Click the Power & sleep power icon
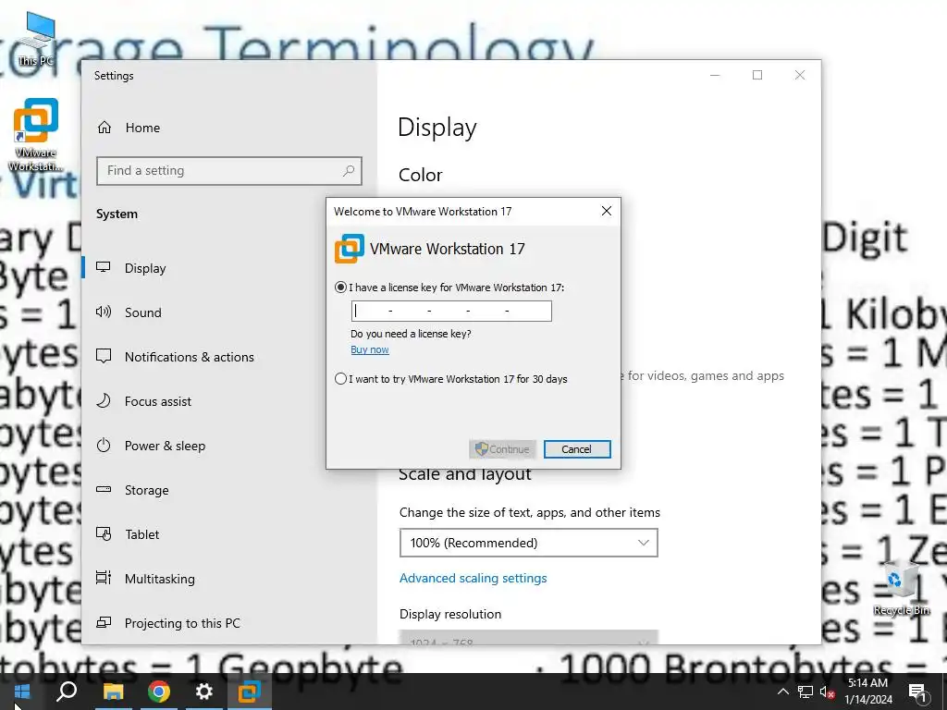This screenshot has width=947, height=710. [104, 445]
